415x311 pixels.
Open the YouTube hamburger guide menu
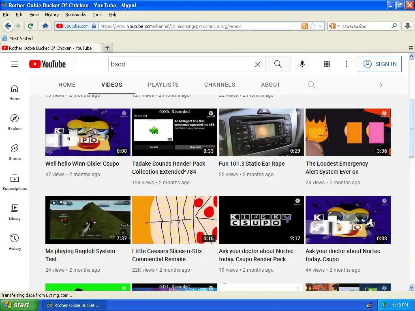pos(15,64)
